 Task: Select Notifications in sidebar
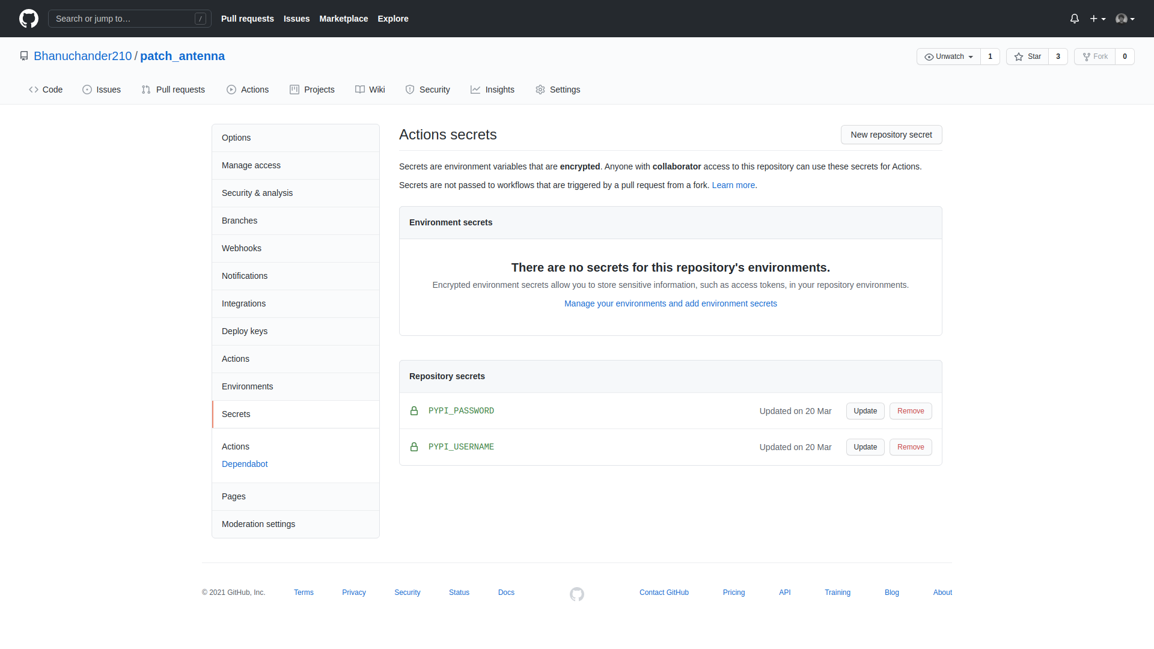(x=296, y=276)
